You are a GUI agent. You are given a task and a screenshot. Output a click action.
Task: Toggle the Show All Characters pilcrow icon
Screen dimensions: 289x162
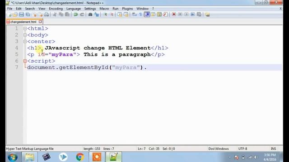(x=140, y=14)
